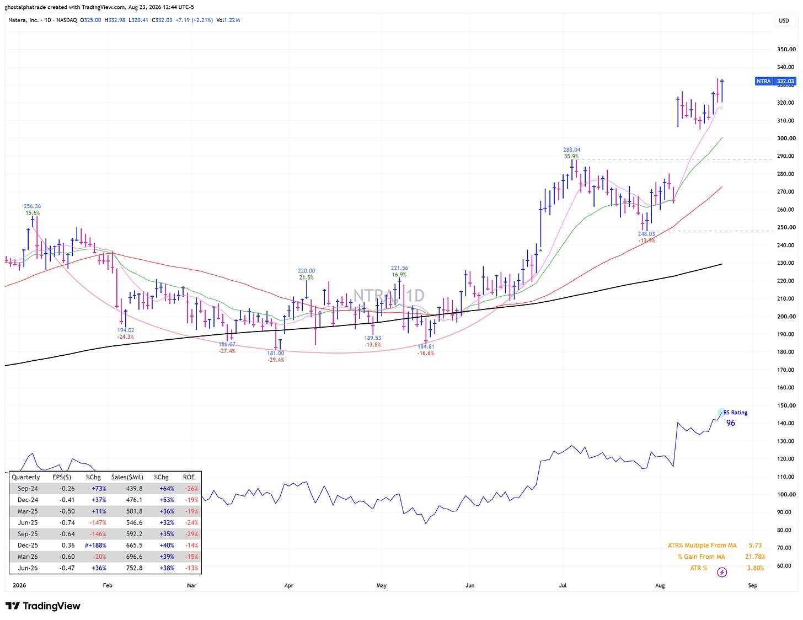Viewport: 803px width, 620px height.
Task: Click the Mar-26 sales value 696.6
Action: point(135,557)
